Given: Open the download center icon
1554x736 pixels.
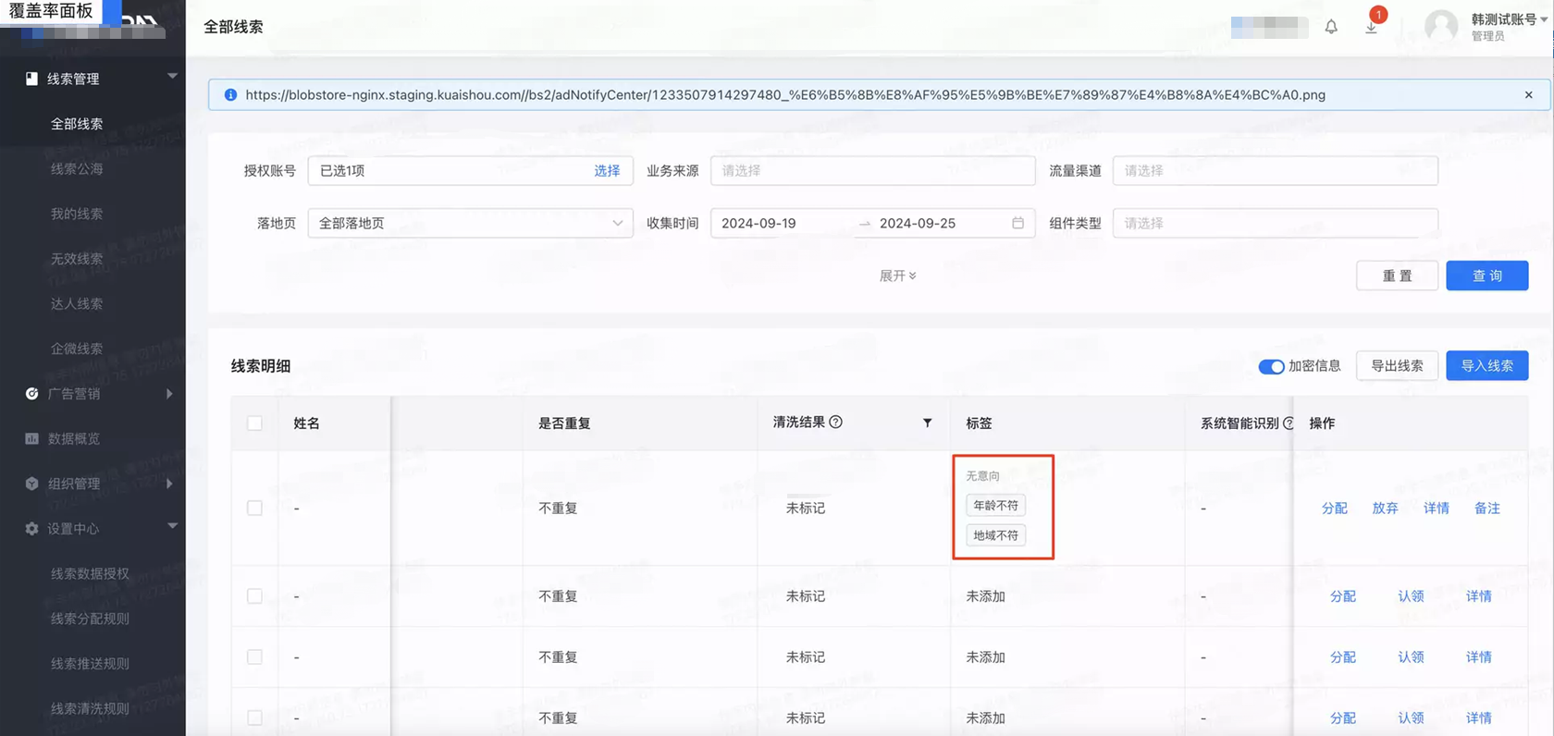Looking at the screenshot, I should click(x=1371, y=27).
